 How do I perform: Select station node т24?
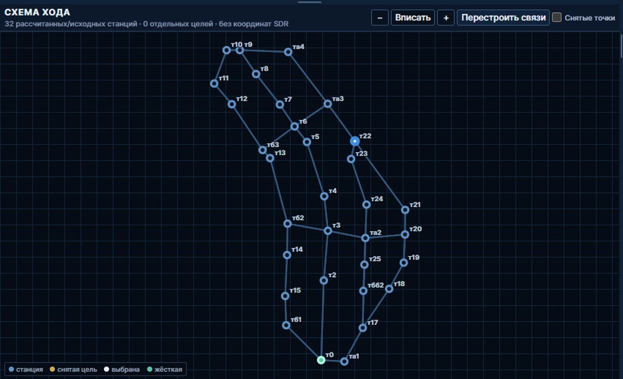point(367,205)
